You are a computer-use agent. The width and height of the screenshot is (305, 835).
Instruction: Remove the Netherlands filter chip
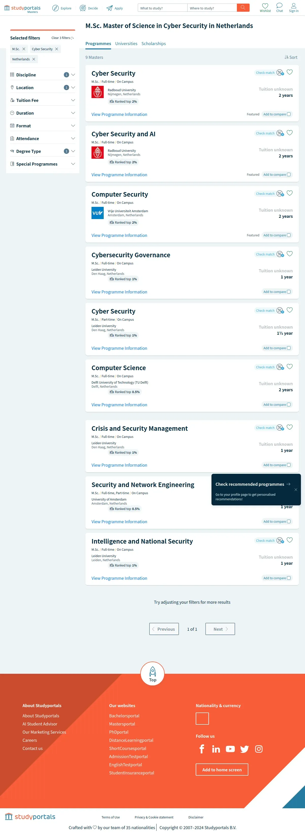tap(34, 59)
